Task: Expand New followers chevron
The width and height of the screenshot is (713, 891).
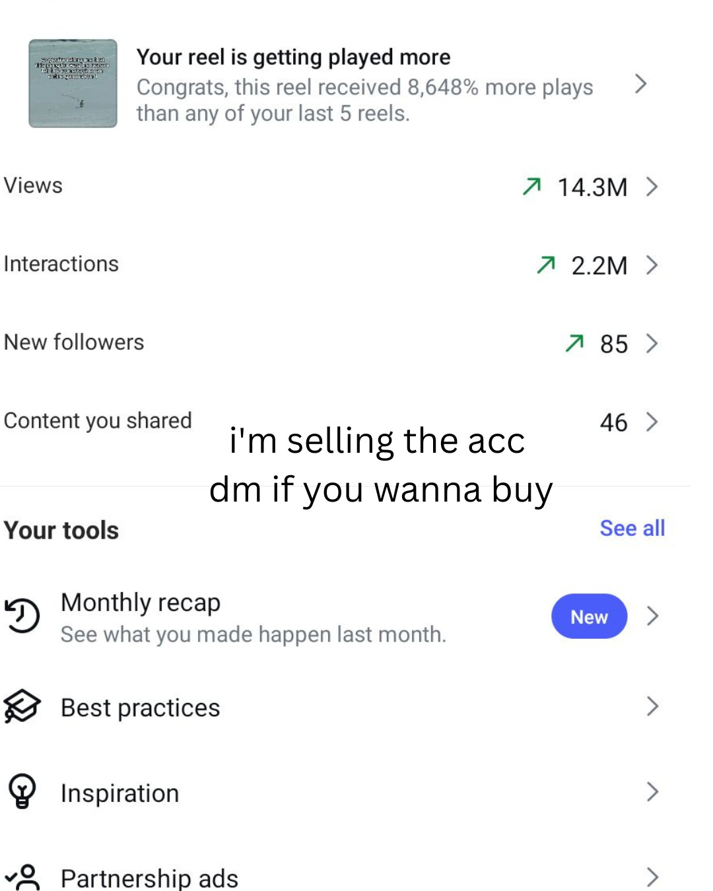Action: tap(652, 343)
